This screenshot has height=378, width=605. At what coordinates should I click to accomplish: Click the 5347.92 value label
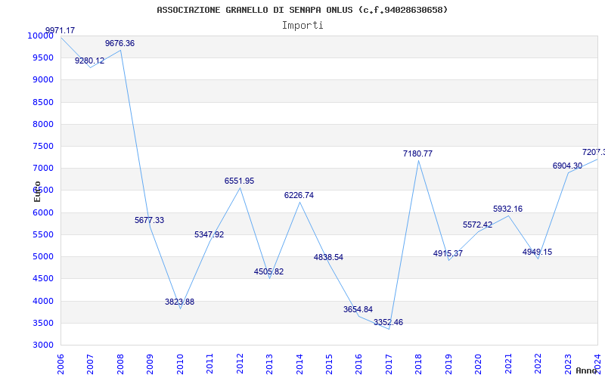click(209, 234)
